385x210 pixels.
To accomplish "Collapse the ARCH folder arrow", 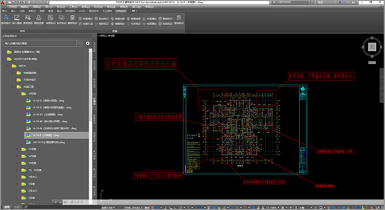I will [x=8, y=66].
